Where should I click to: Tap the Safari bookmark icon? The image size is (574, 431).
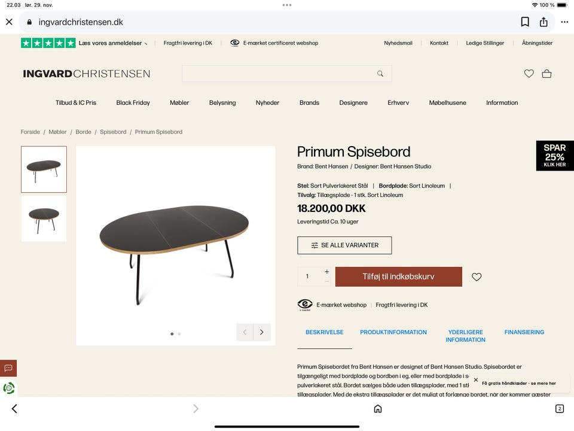point(525,22)
